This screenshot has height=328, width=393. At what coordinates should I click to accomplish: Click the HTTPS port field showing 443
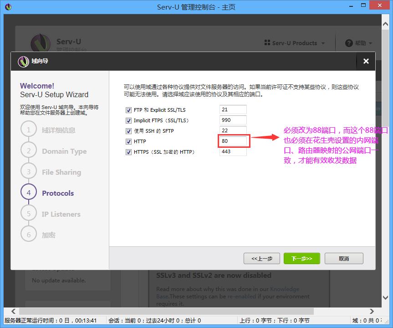click(233, 152)
